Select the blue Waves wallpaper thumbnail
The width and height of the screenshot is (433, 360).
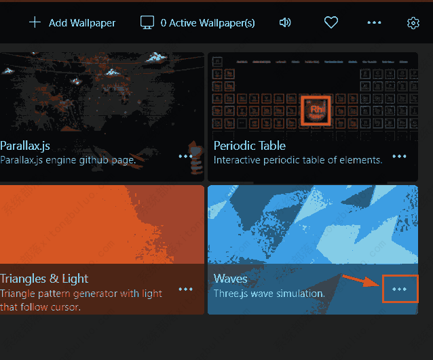pos(312,224)
